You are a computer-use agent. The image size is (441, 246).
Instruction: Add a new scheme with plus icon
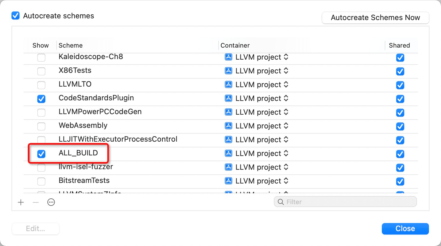[21, 202]
